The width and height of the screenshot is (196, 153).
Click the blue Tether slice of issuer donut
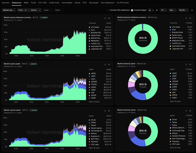coord(137,141)
